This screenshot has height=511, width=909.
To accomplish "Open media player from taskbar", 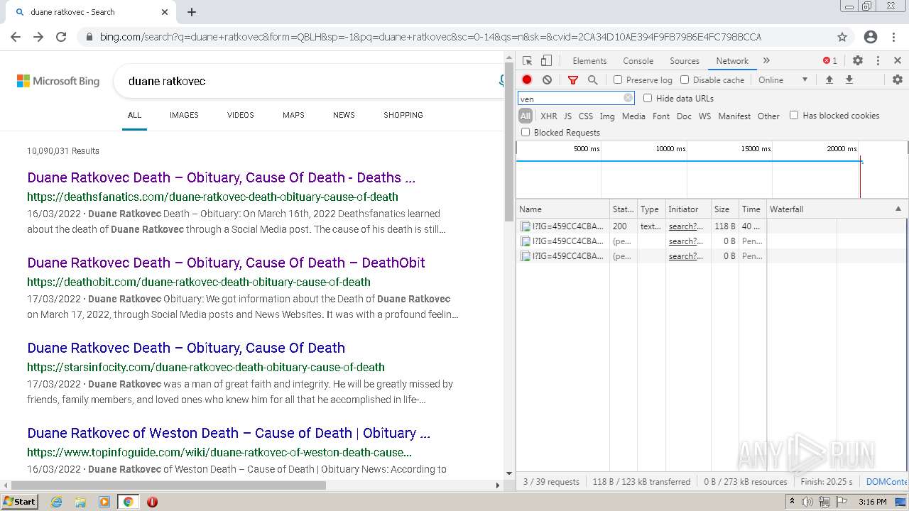I will coord(104,502).
